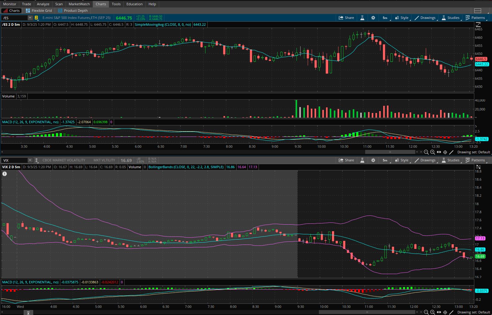The image size is (492, 315).
Task: Click the BollingerBands study label
Action: [186, 167]
